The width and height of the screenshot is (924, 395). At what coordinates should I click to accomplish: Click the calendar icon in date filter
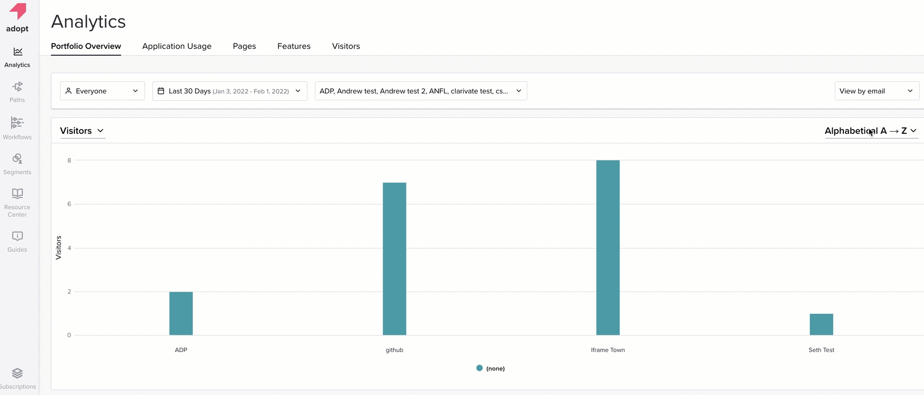click(x=161, y=91)
